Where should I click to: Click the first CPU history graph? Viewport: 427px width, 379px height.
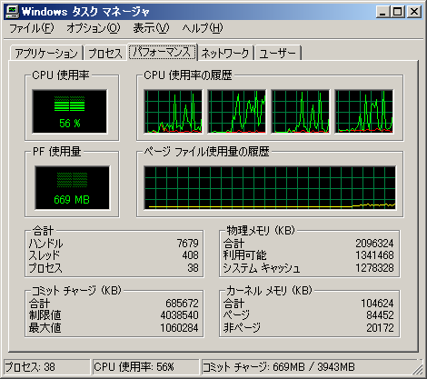(173, 111)
